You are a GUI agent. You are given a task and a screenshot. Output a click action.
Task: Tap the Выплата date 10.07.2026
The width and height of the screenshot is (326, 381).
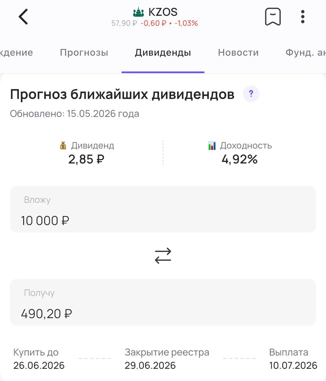point(293,366)
